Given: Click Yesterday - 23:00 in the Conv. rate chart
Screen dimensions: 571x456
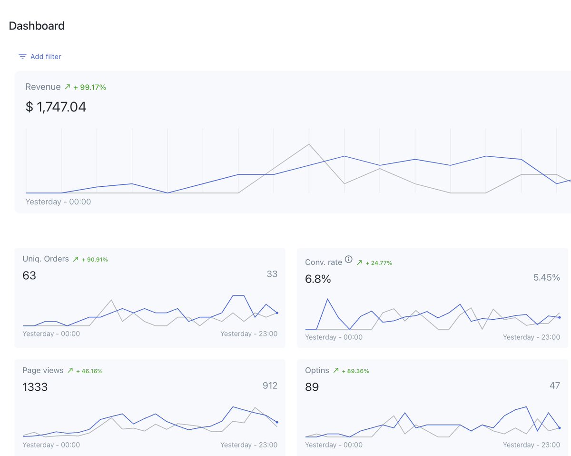Looking at the screenshot, I should pos(532,337).
